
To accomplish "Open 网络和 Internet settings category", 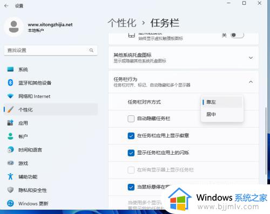I will [x=51, y=96].
